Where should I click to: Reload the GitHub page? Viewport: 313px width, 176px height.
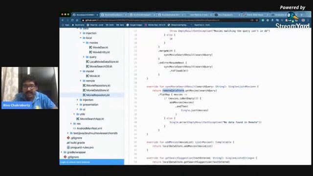[x=72, y=20]
